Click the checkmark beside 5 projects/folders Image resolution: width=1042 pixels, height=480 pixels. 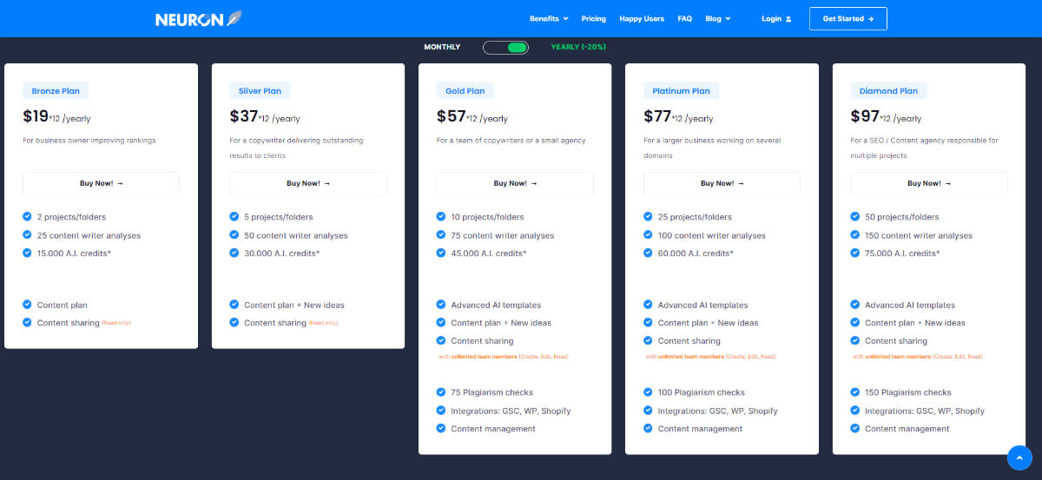[x=234, y=217]
